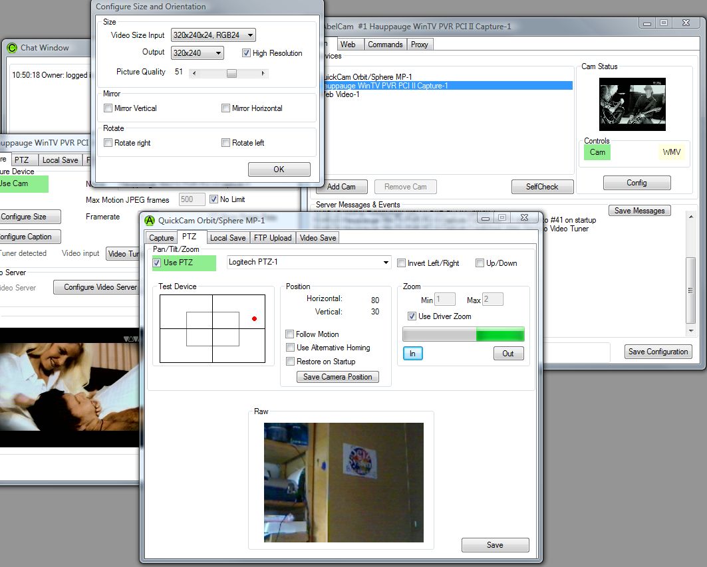Screen dimensions: 707x567
Task: Enable Invert Left/Right checkbox
Action: [401, 263]
